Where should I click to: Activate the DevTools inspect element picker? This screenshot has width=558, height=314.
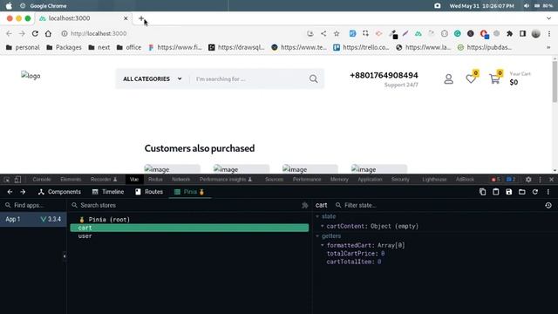(x=7, y=180)
